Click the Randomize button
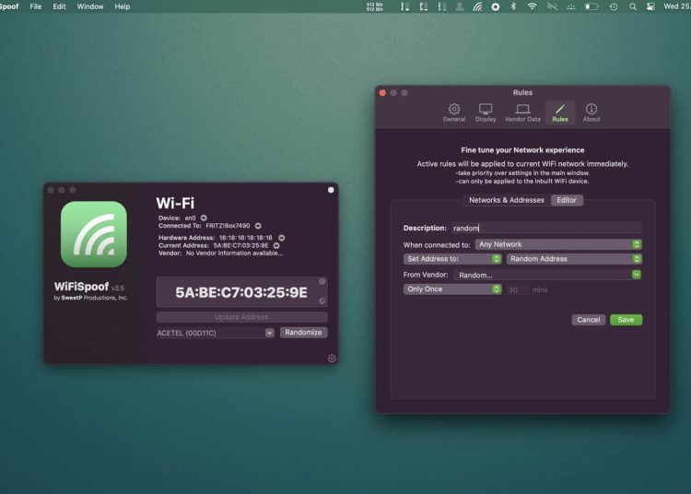 pyautogui.click(x=303, y=333)
